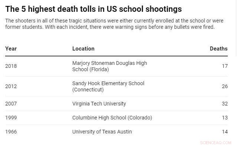The height and width of the screenshot is (146, 237).
Task: Click Columbine High School (Colorado) entry
Action: coord(112,118)
